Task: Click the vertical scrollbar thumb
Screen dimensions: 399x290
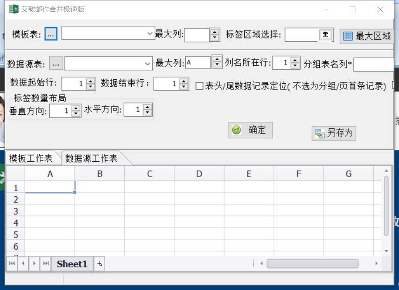Action: point(386,206)
